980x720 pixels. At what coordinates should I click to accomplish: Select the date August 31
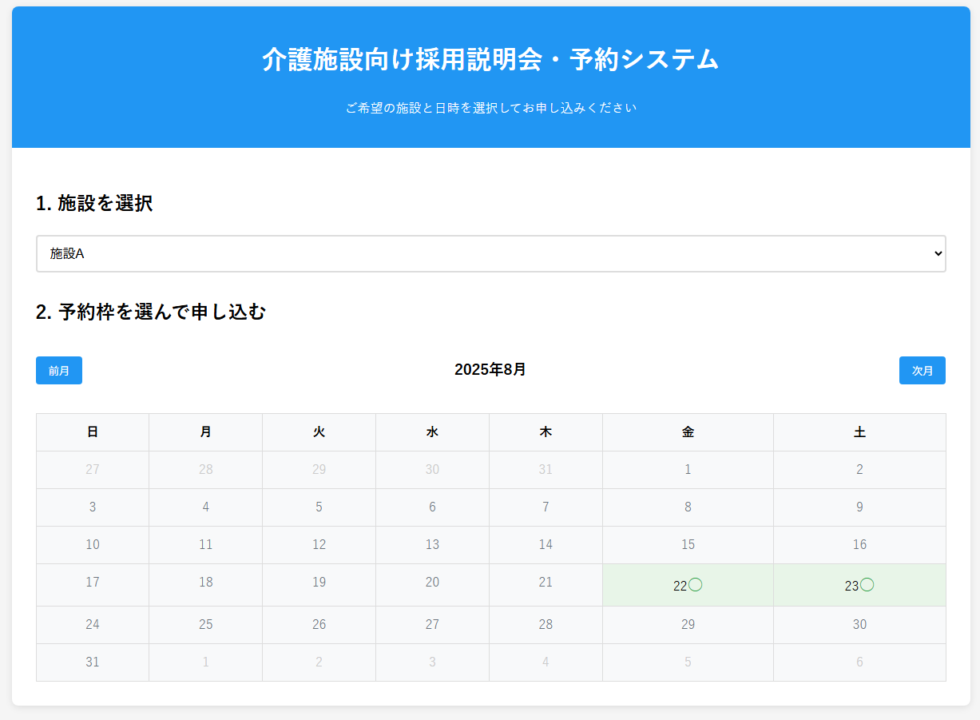[93, 662]
